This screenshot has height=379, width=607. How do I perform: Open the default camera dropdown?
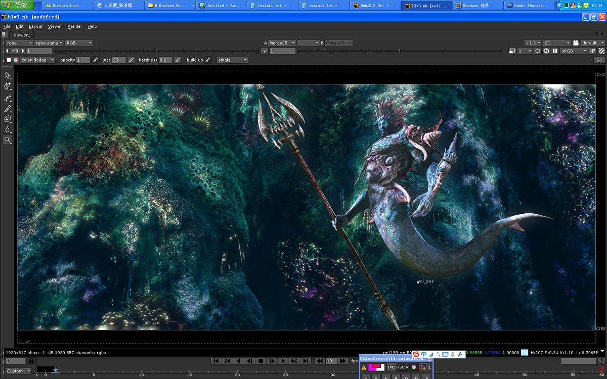(593, 43)
